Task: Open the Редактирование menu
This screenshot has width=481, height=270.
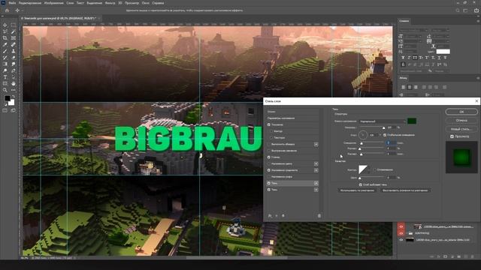Action: 30,3
